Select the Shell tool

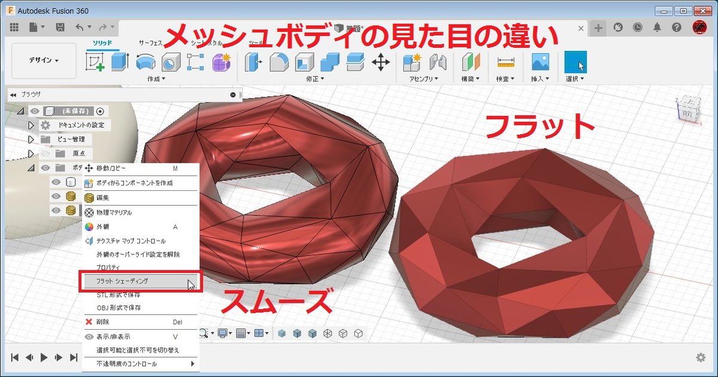[304, 62]
